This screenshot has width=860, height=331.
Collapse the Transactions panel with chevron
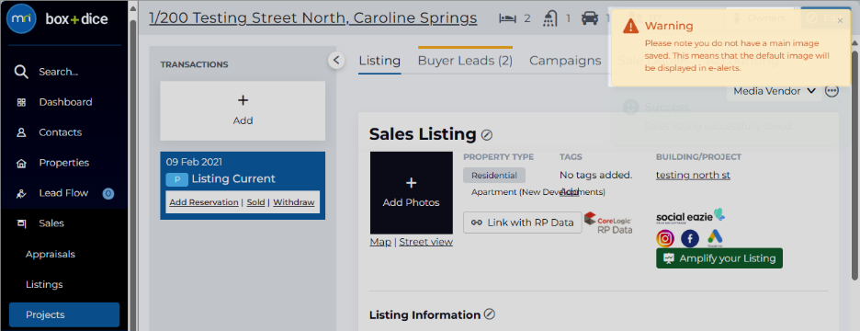click(336, 60)
